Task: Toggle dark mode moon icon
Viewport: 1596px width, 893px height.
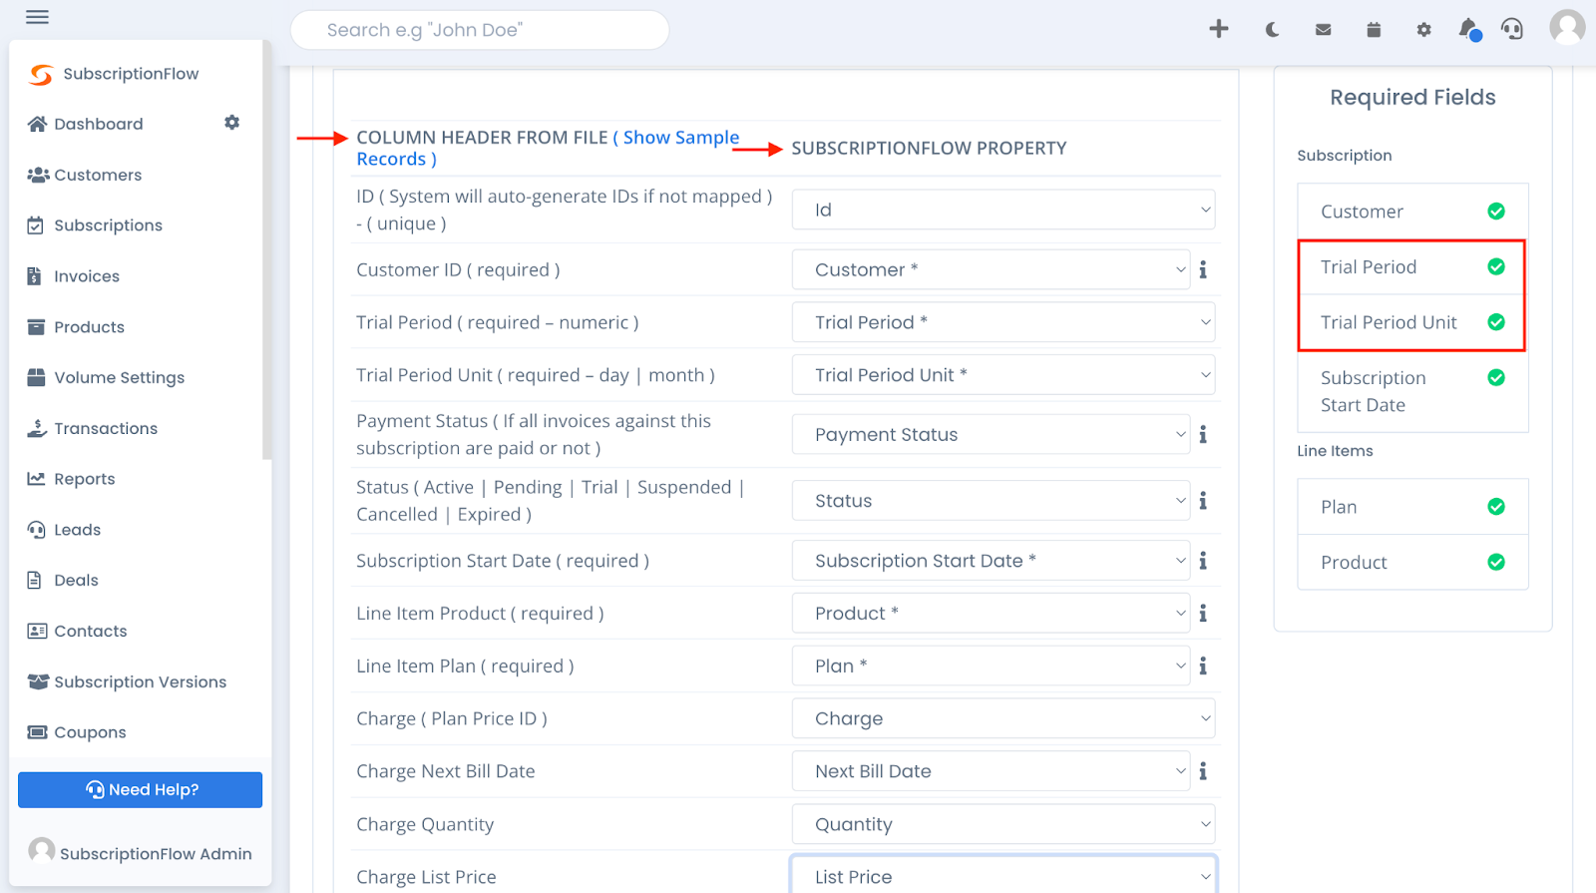Action: (x=1272, y=30)
